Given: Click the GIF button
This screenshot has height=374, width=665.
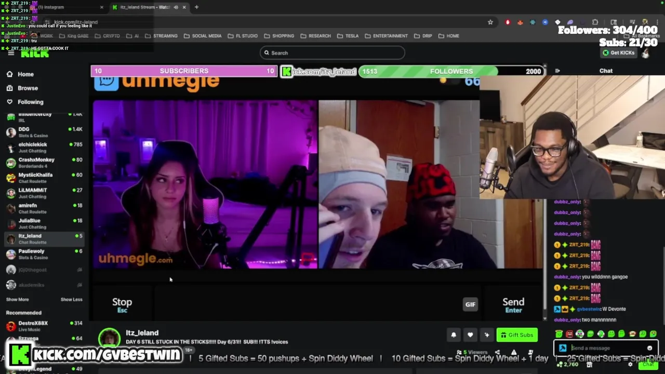Looking at the screenshot, I should (x=470, y=305).
